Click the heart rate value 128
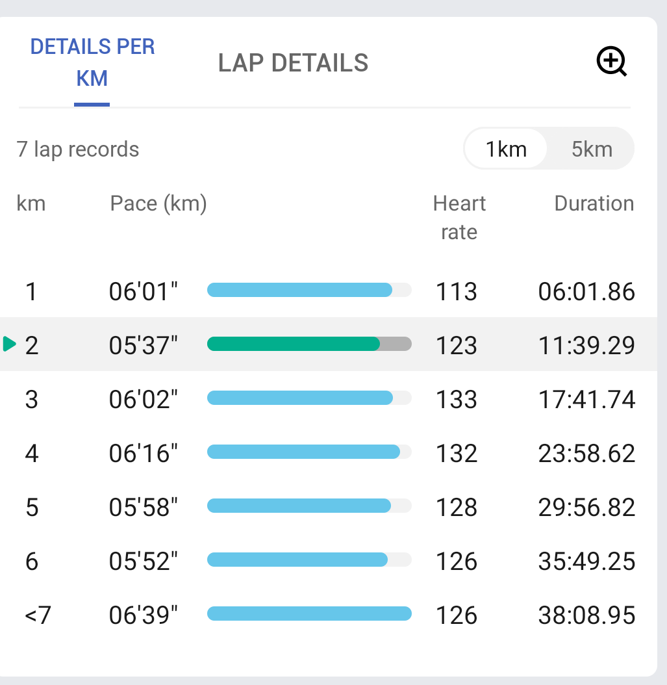The image size is (667, 685). [457, 507]
